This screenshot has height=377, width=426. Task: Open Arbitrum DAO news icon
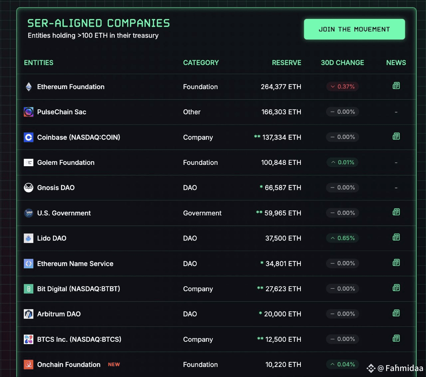coord(396,313)
